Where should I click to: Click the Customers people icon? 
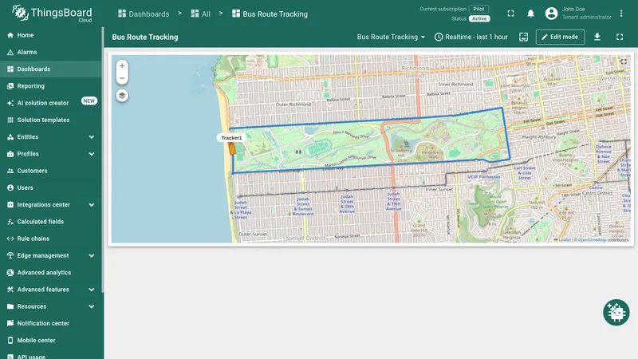[x=10, y=171]
